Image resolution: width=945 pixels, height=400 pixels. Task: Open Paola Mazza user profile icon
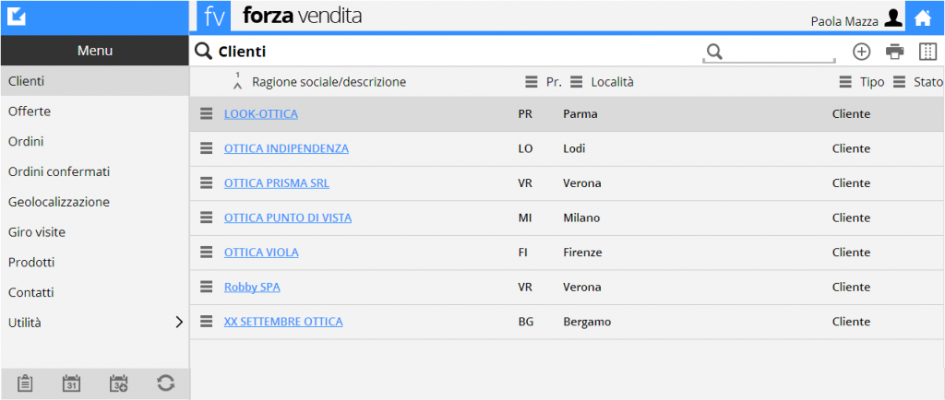(x=892, y=18)
